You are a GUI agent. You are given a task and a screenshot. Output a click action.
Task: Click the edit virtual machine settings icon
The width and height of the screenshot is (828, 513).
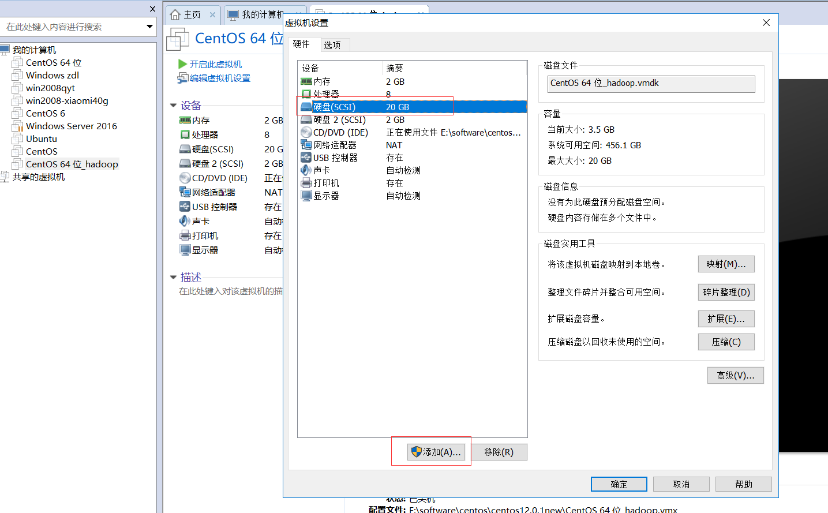click(182, 78)
